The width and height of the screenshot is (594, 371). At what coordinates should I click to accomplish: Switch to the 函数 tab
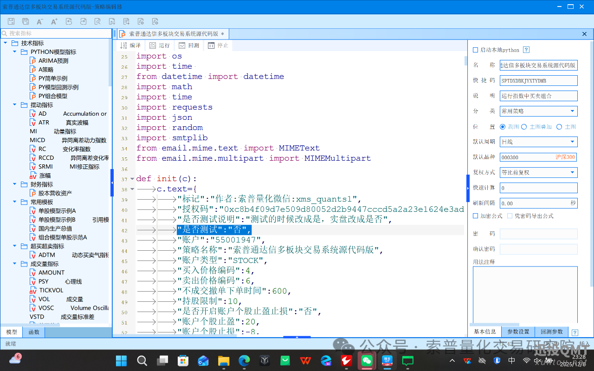coord(34,332)
